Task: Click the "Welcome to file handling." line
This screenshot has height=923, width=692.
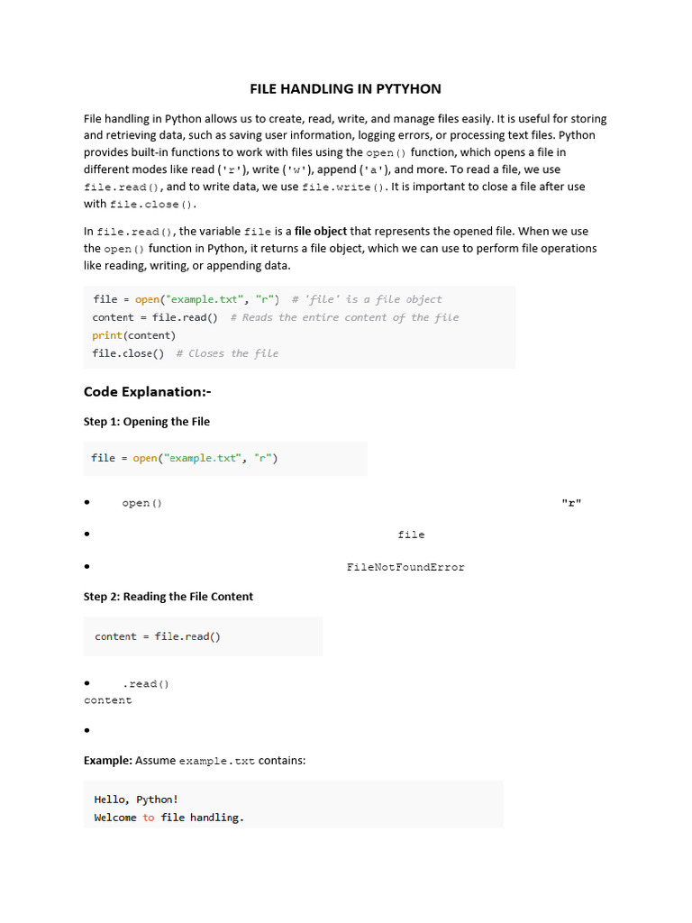Action: pyautogui.click(x=168, y=818)
